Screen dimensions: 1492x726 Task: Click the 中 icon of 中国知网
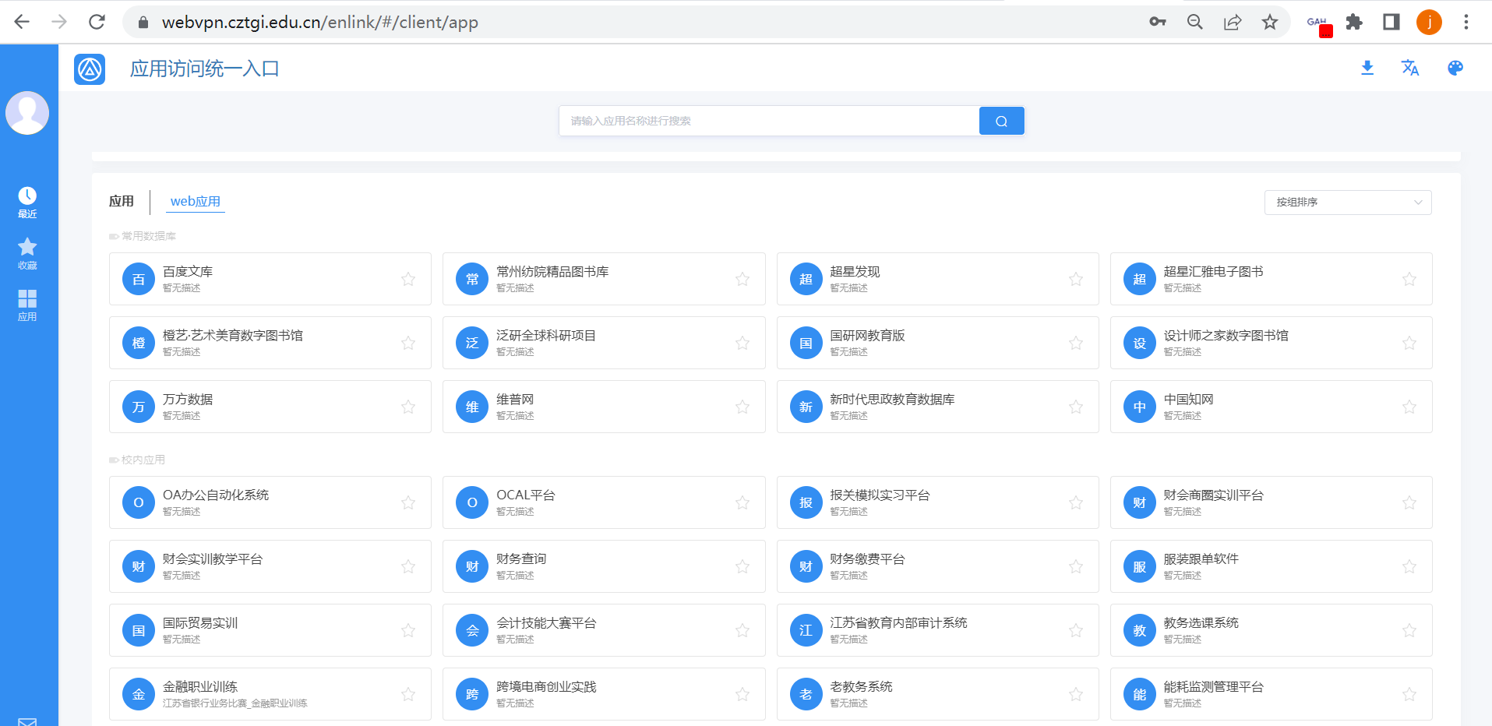pos(1140,407)
